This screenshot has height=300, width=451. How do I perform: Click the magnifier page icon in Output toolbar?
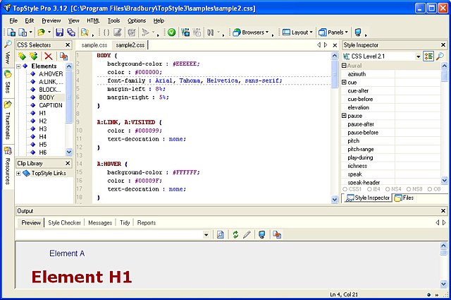click(x=221, y=234)
